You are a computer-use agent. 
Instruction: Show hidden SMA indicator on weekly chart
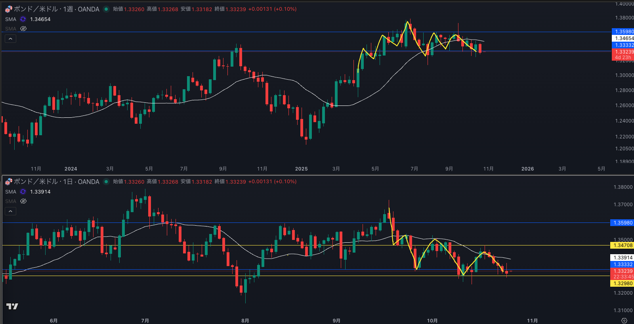(23, 29)
